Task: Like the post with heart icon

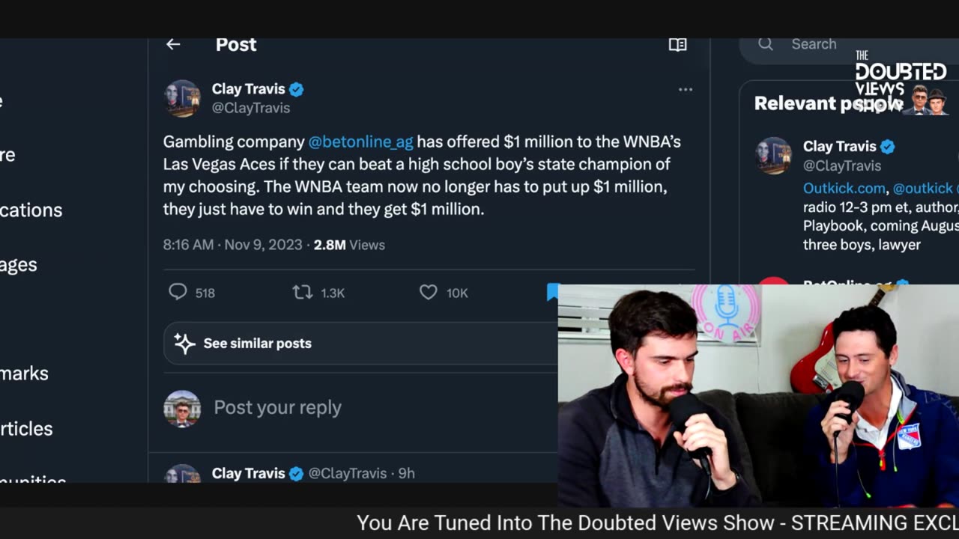Action: tap(428, 292)
